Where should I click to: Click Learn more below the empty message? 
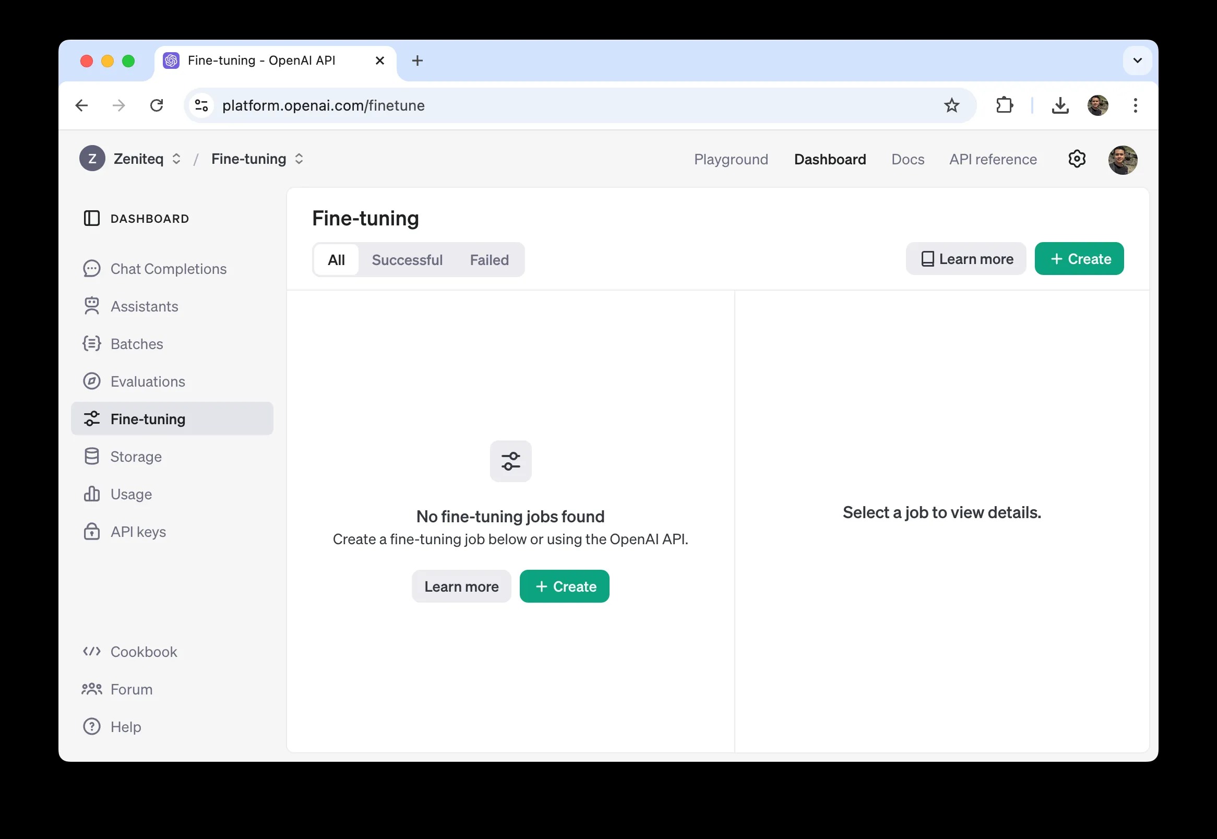click(461, 586)
